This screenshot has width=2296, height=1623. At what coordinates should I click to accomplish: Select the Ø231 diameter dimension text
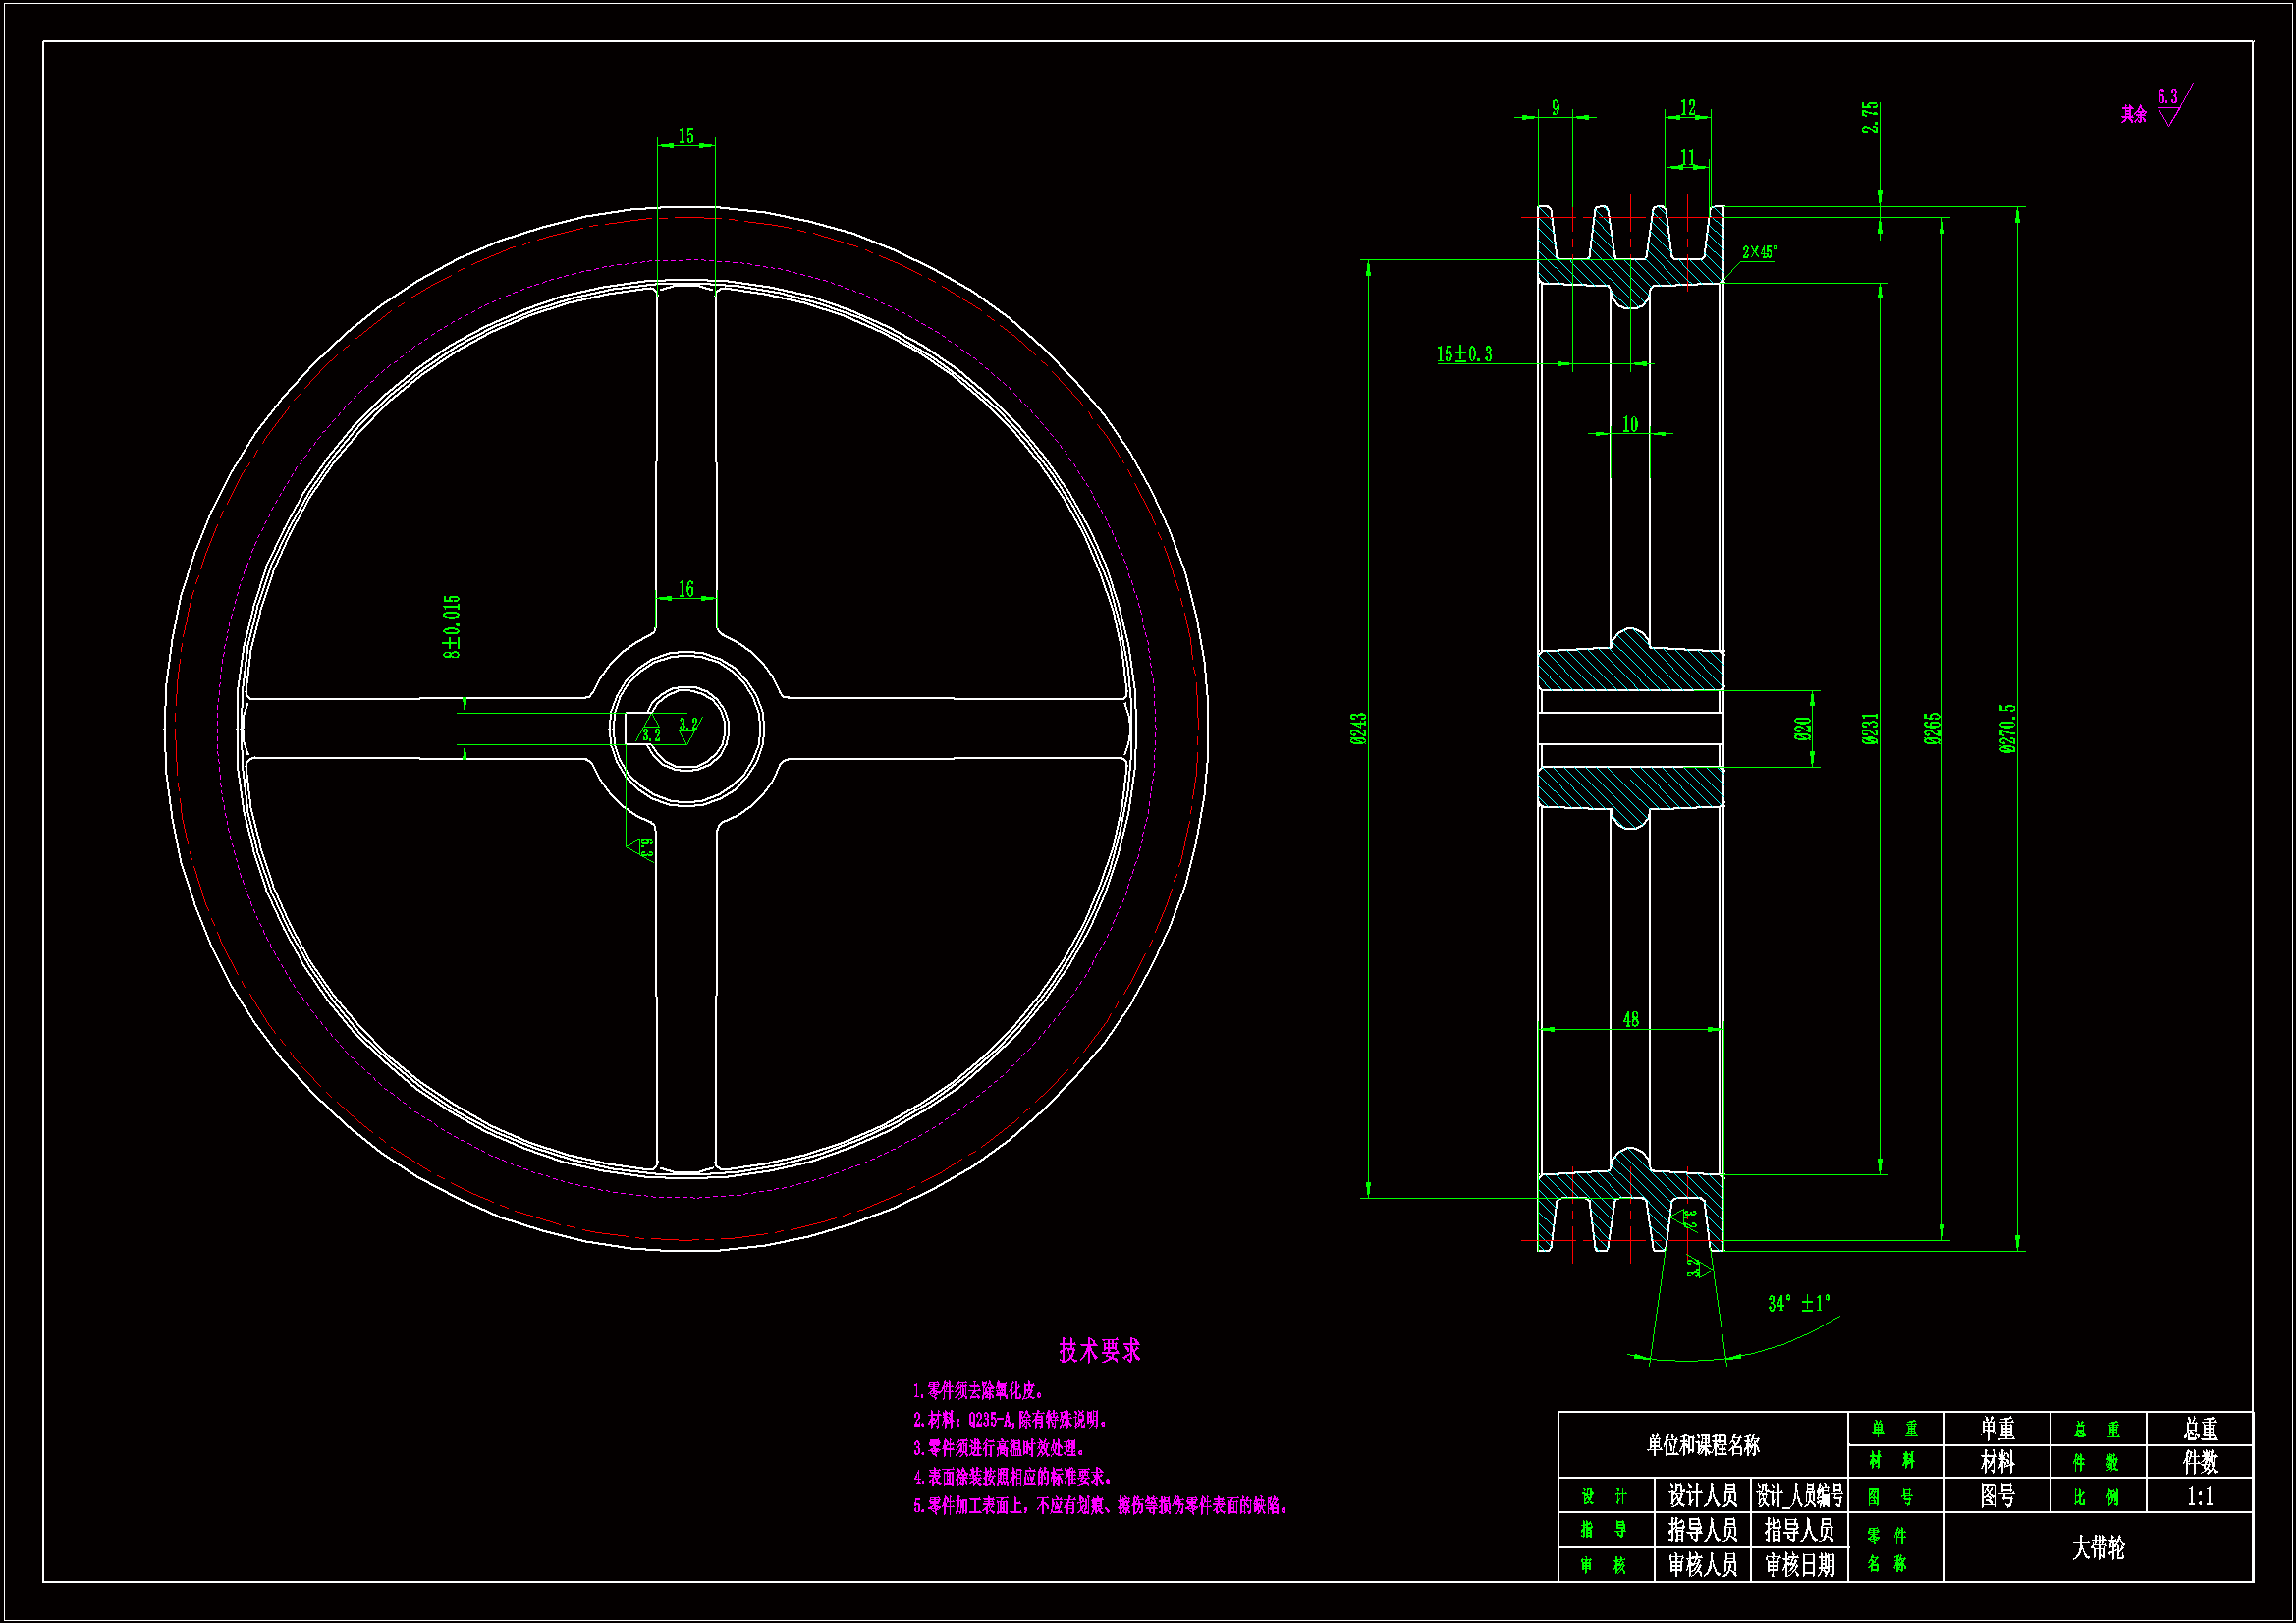point(1870,728)
